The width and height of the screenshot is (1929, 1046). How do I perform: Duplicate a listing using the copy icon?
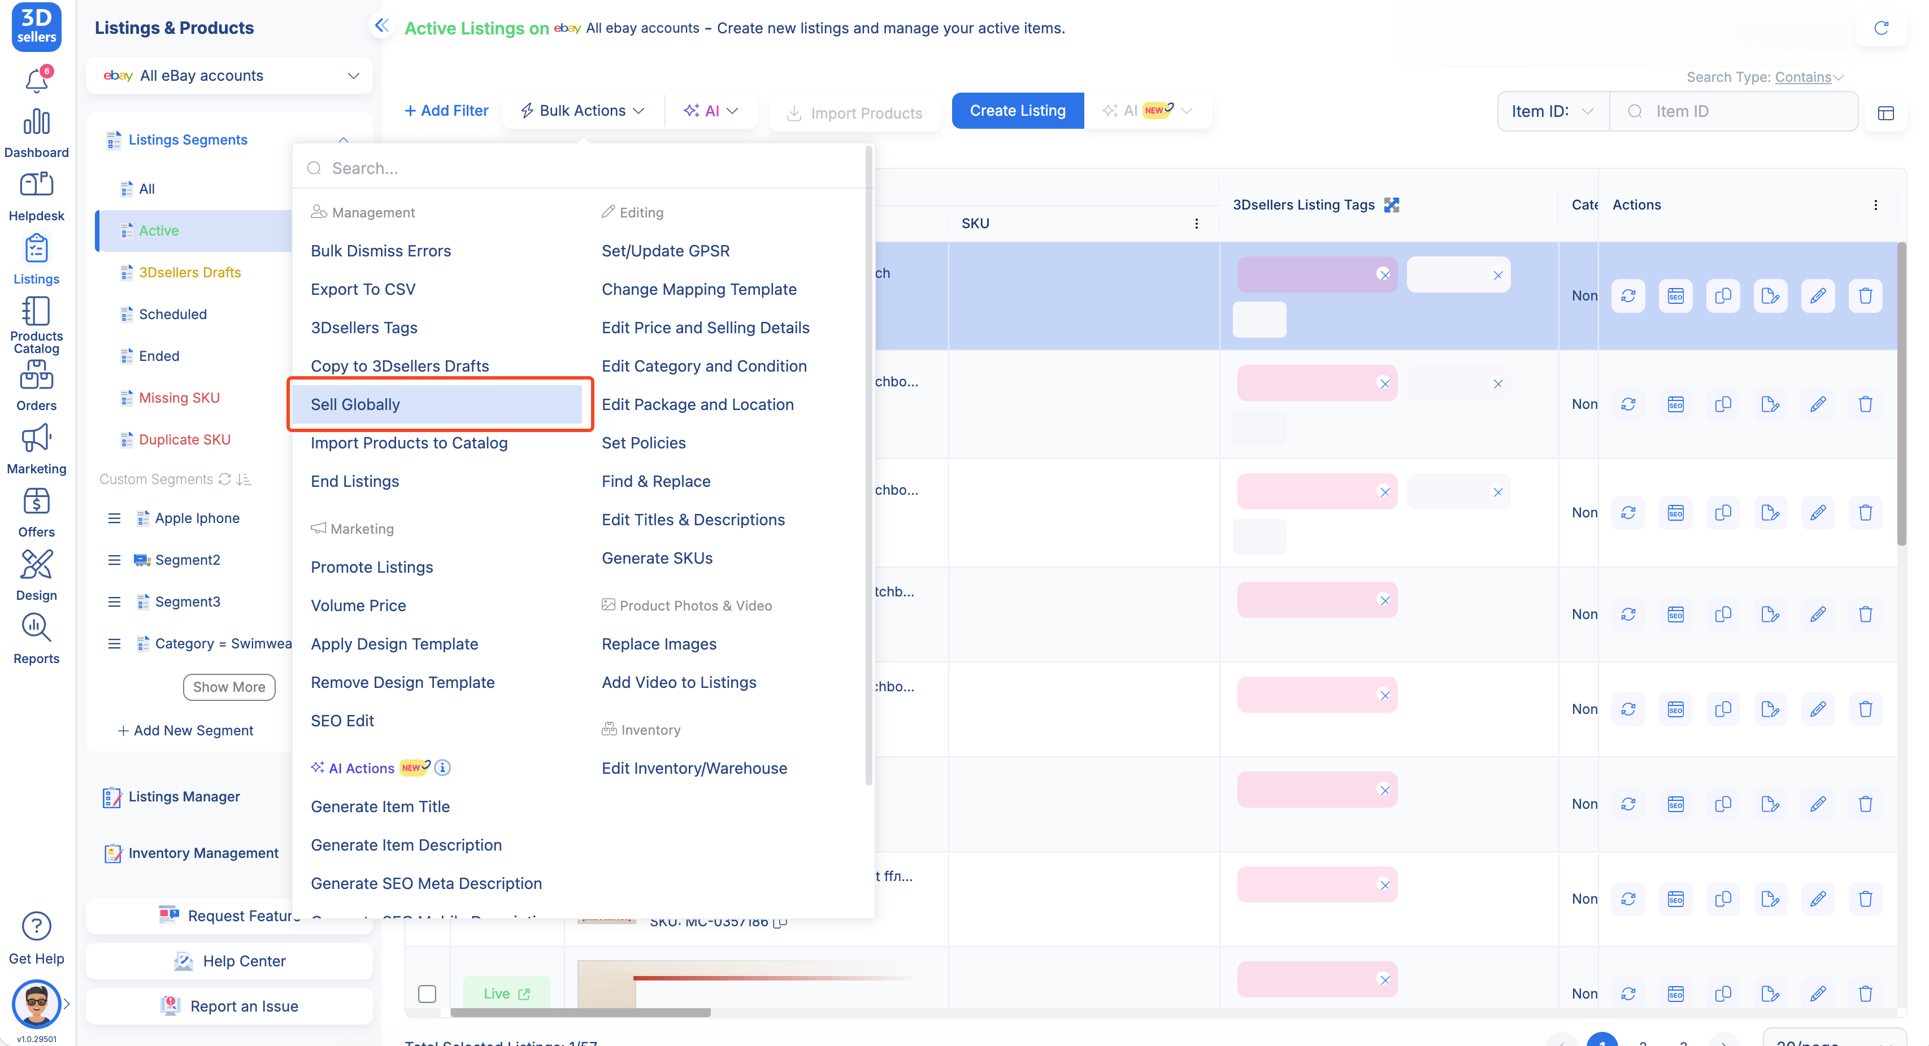click(1723, 295)
